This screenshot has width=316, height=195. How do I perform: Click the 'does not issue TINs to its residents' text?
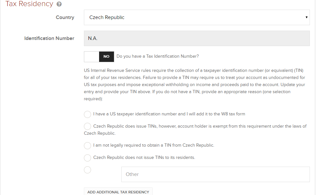(x=144, y=158)
